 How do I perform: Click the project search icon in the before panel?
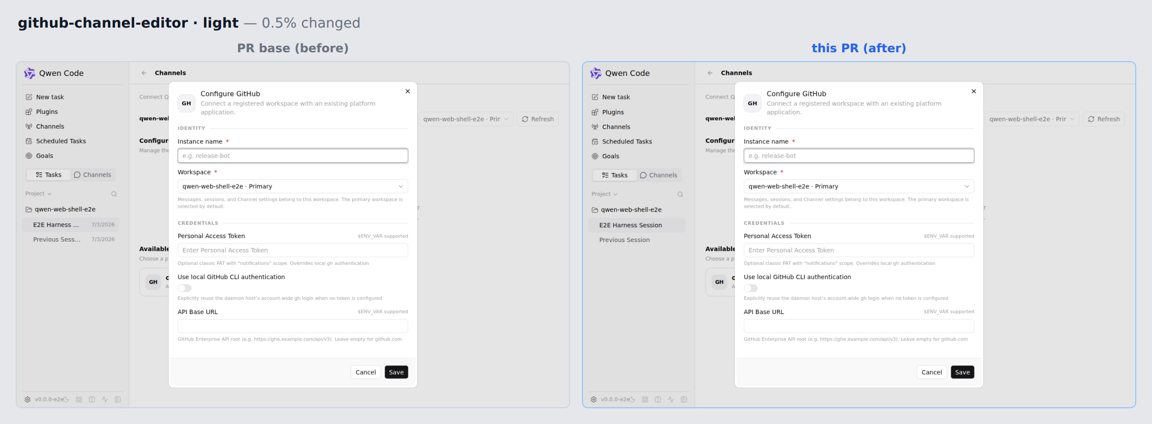coord(114,194)
